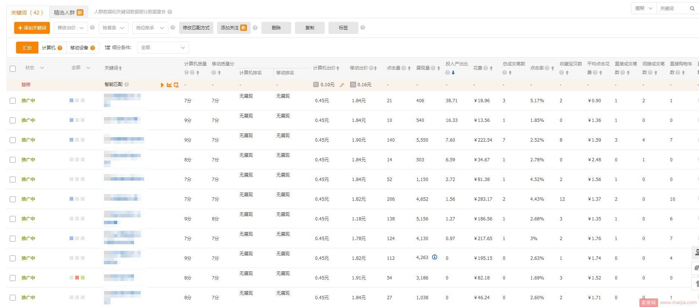Click the help icon next to 标签
This screenshot has width=699, height=307.
point(363,28)
